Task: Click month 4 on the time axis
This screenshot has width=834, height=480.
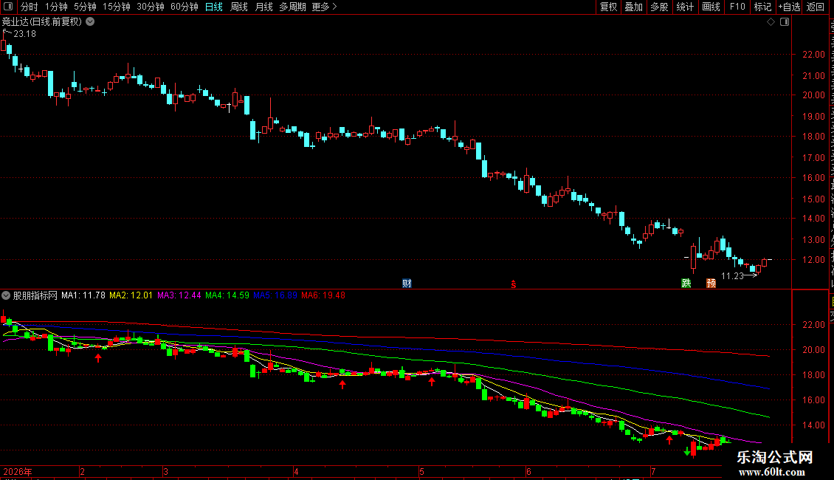Action: click(296, 471)
